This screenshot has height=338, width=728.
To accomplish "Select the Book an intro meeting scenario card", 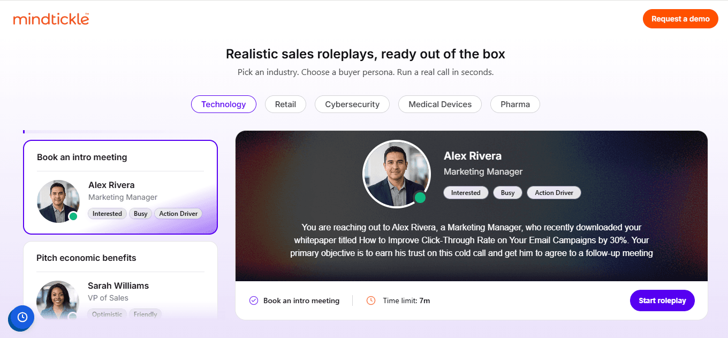I will click(120, 187).
